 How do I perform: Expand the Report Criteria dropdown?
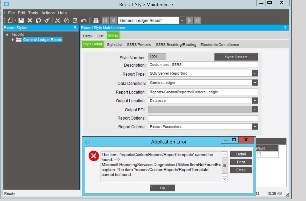pos(255,127)
